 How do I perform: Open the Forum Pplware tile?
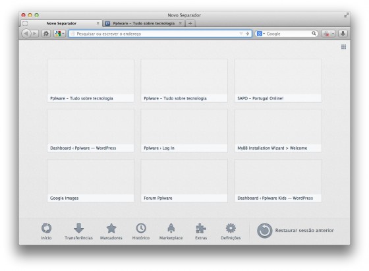(x=184, y=181)
